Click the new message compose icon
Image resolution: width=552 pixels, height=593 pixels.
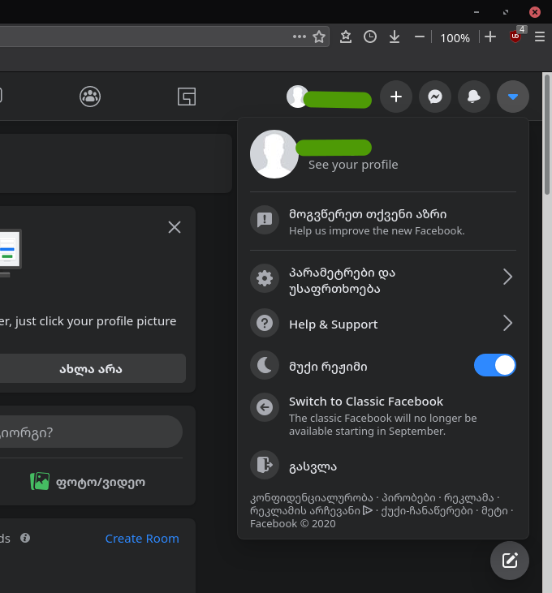pyautogui.click(x=510, y=561)
